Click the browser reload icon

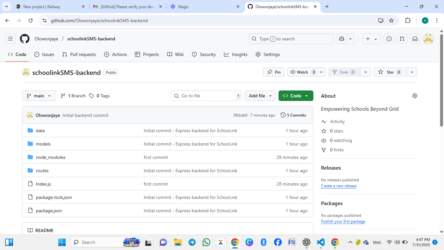coord(31,21)
